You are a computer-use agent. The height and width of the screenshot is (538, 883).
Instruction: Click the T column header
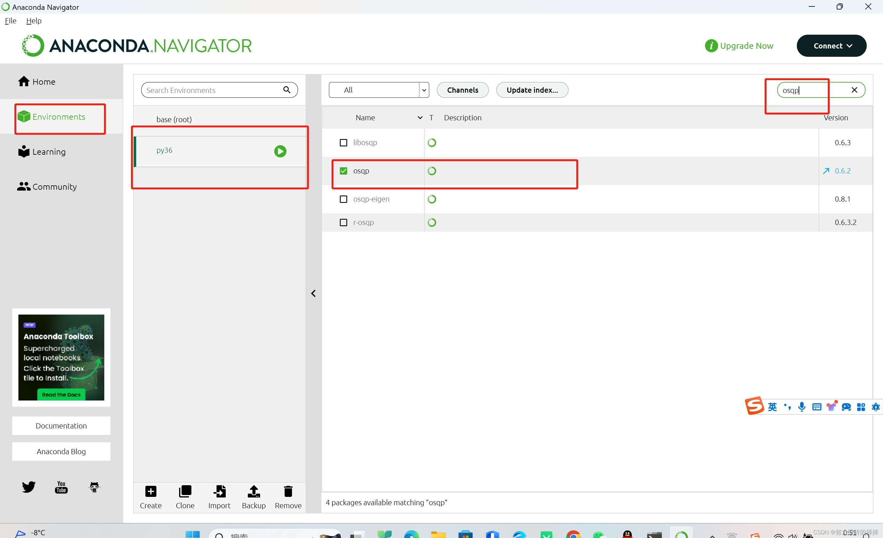point(432,118)
